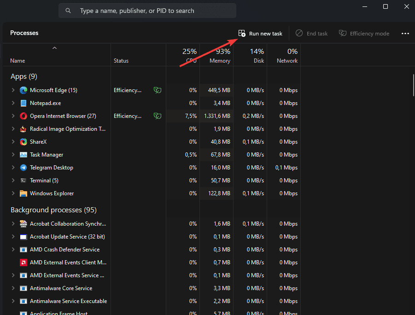The height and width of the screenshot is (315, 415).
Task: Click the 0,1 Mbps network value for Telegram
Action: [286, 168]
